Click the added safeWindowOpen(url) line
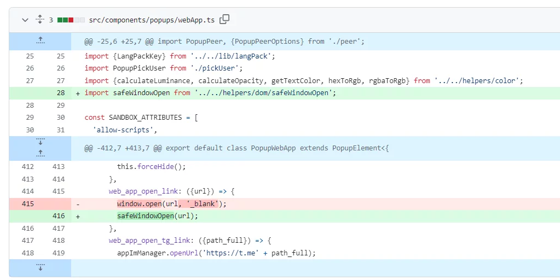This screenshot has height=280, width=560. (157, 216)
